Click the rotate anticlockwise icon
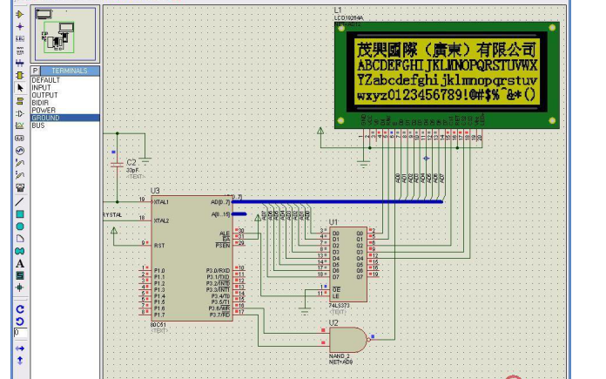This screenshot has height=379, width=606. pos(20,321)
